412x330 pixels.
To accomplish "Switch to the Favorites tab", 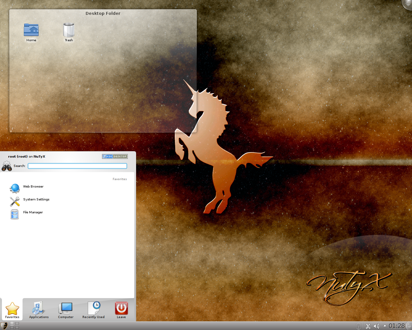I will point(12,310).
